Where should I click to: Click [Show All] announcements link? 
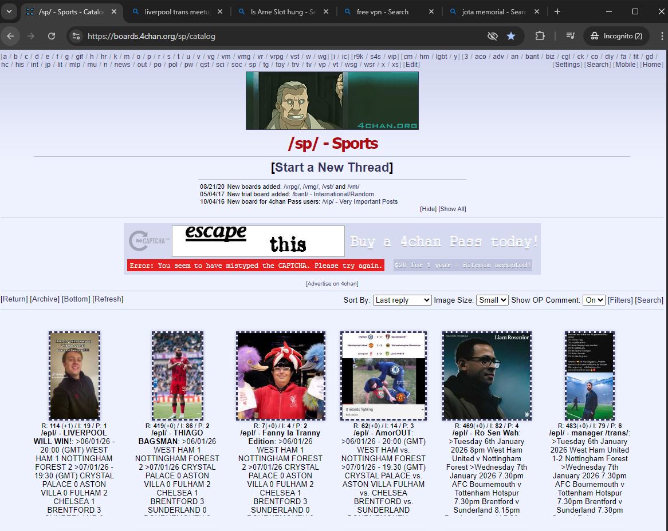[452, 209]
